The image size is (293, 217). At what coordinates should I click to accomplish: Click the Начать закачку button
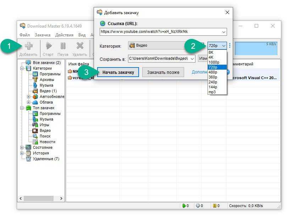[x=118, y=72]
